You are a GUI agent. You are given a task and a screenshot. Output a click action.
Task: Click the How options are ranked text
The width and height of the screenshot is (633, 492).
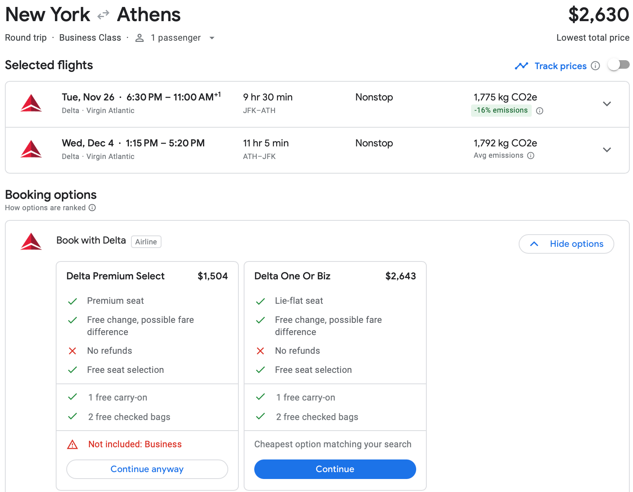(45, 208)
